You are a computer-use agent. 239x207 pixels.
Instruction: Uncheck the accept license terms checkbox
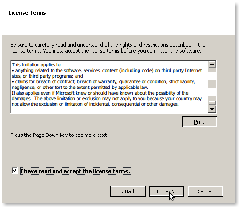[15, 171]
